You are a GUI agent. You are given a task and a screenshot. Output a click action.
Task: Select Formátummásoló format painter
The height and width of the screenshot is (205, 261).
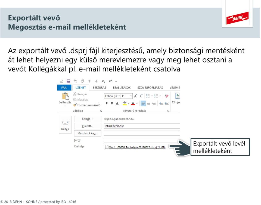[87, 105]
